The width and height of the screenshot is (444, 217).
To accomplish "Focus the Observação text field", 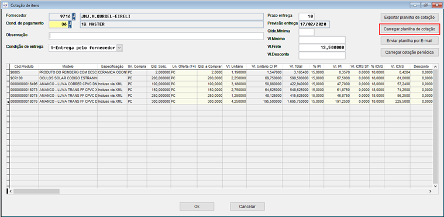I will pyautogui.click(x=156, y=36).
